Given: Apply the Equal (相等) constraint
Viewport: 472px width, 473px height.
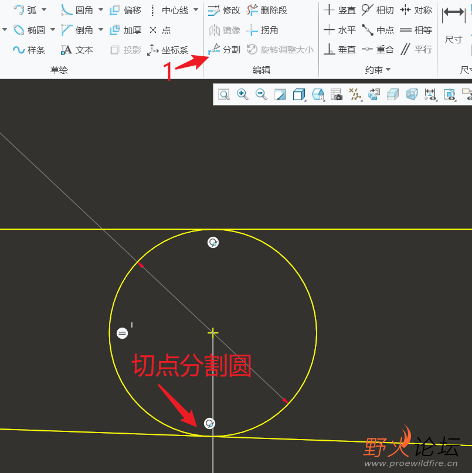Looking at the screenshot, I should [416, 30].
